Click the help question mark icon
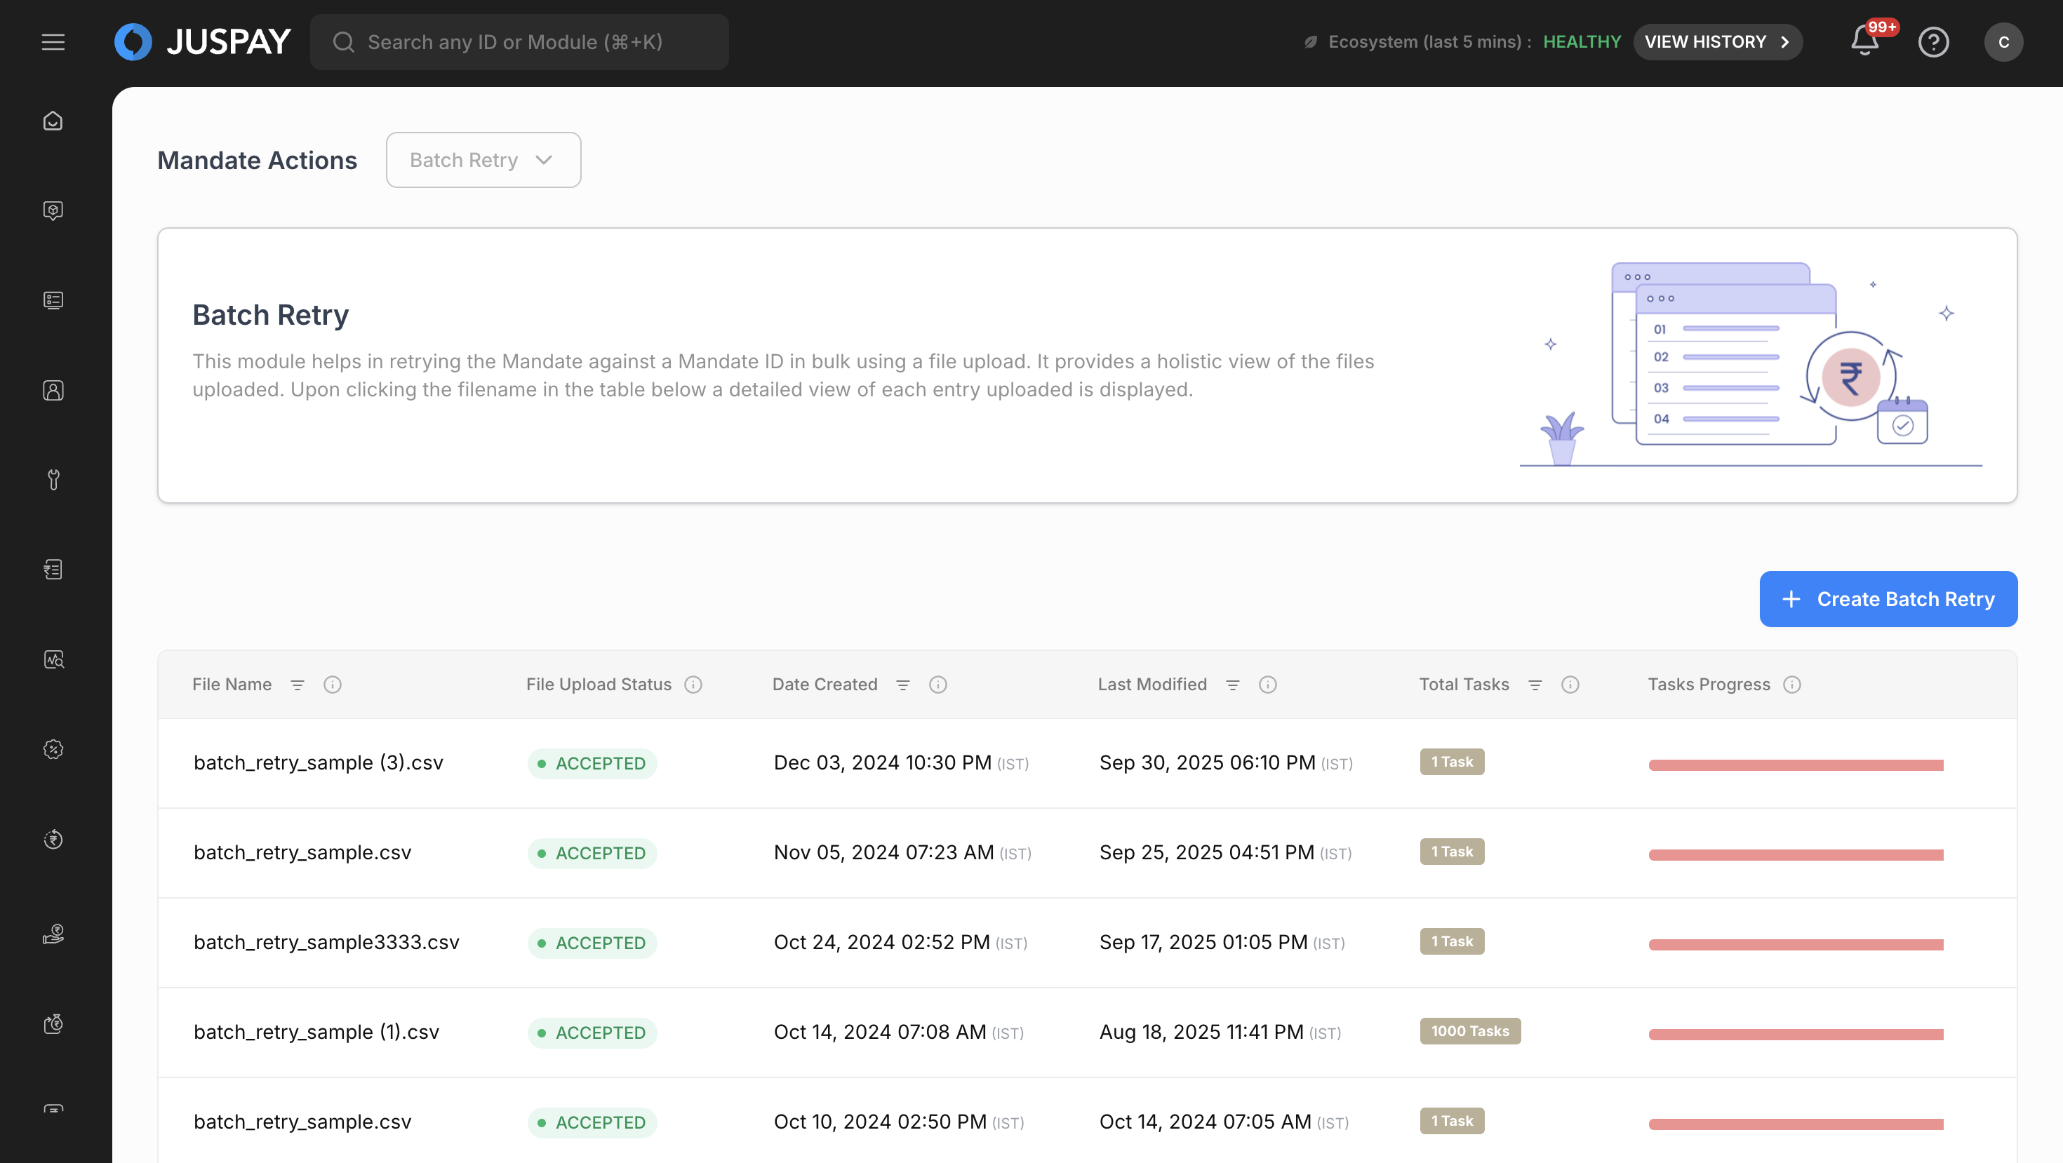Screen dimensions: 2063x1163 click(1933, 41)
